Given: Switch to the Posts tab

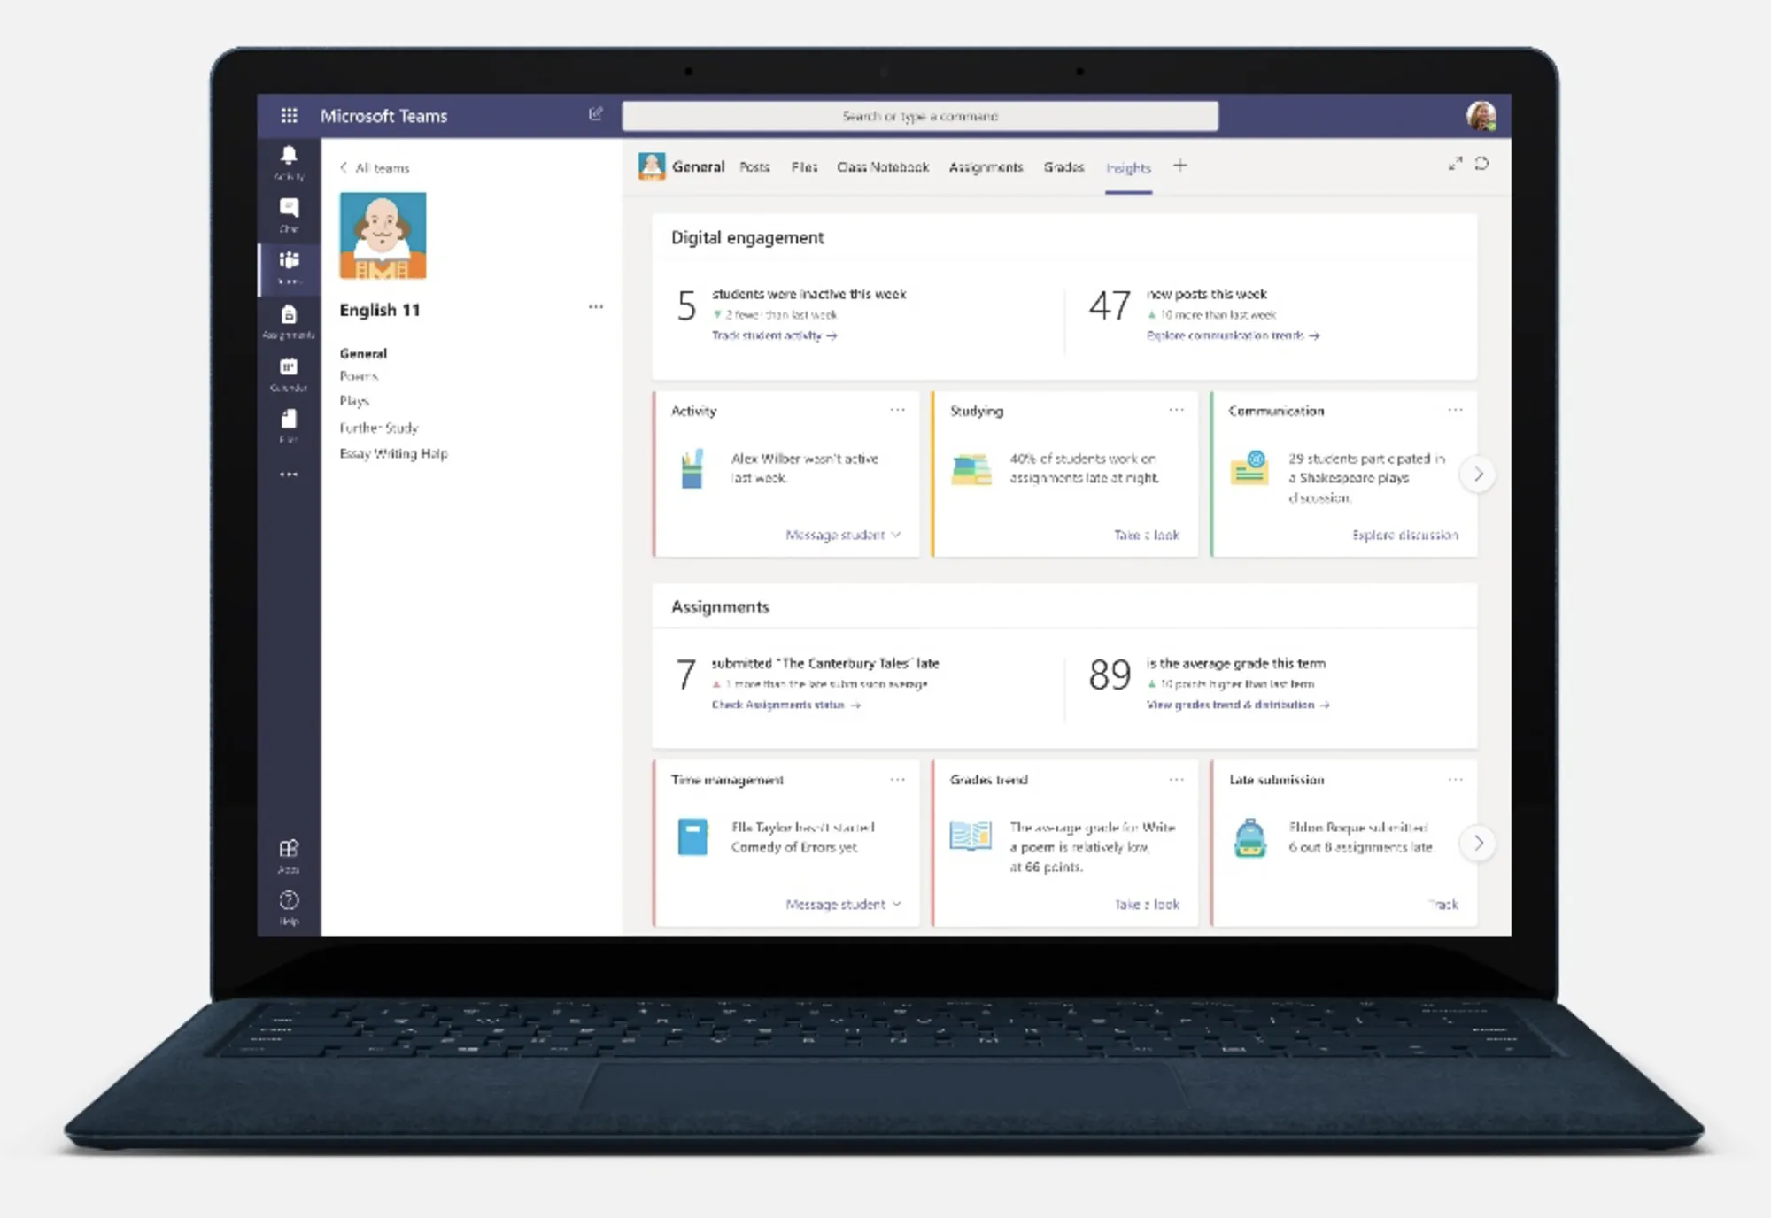Looking at the screenshot, I should pos(754,167).
